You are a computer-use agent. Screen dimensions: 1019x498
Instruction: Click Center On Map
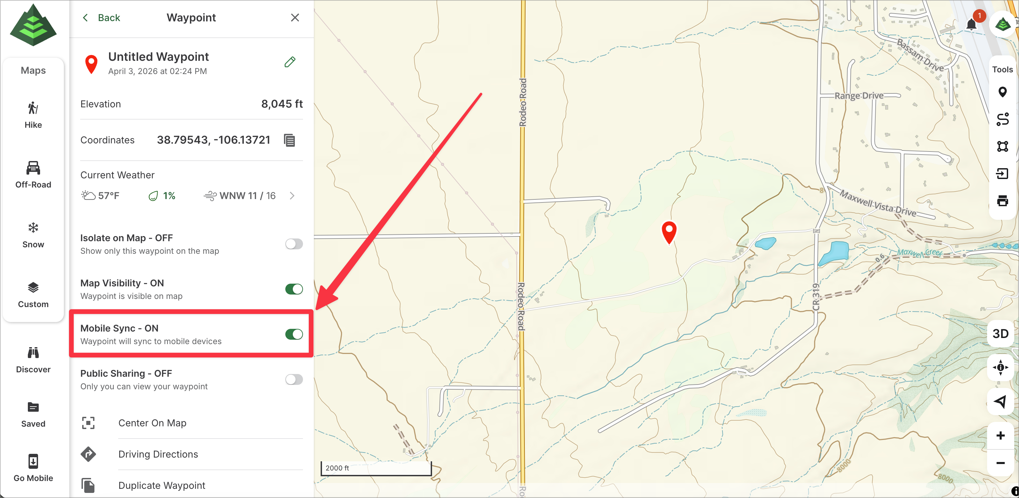(152, 423)
